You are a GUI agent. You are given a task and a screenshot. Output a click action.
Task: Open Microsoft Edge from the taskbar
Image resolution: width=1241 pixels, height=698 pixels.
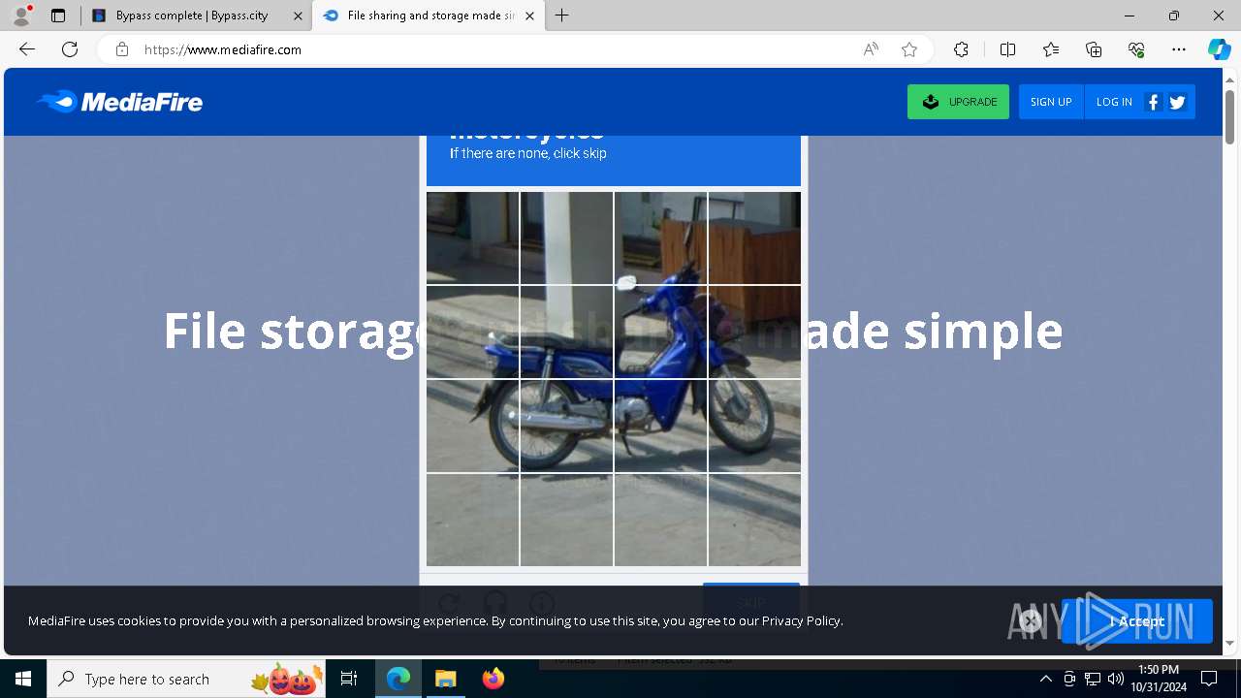pyautogui.click(x=398, y=679)
